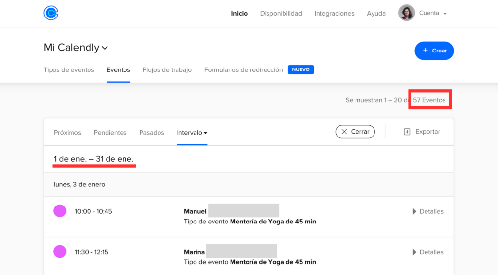The height and width of the screenshot is (275, 498).
Task: Expand Detalles for Marina's 11:30 event
Action: [428, 252]
